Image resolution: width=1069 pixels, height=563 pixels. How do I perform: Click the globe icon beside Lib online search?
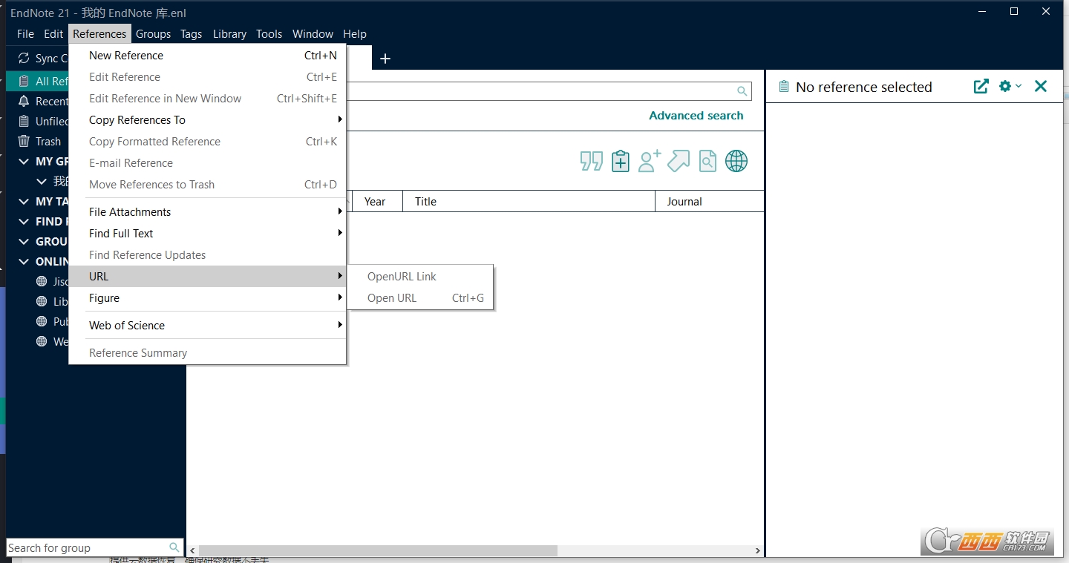(42, 302)
